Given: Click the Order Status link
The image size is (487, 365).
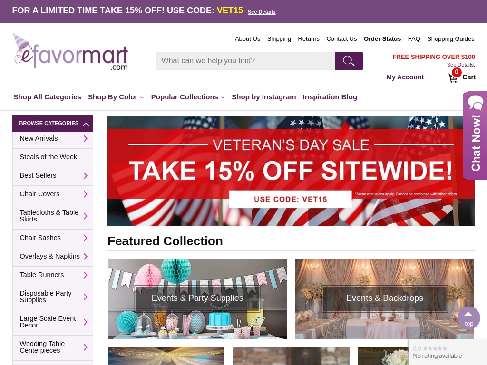Looking at the screenshot, I should pos(382,39).
